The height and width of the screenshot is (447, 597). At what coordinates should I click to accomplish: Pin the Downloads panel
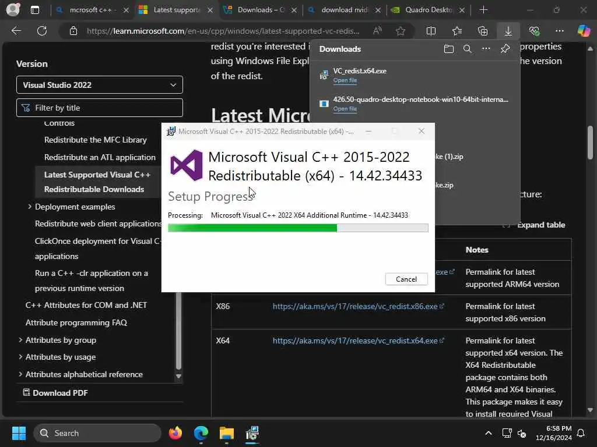pos(505,49)
